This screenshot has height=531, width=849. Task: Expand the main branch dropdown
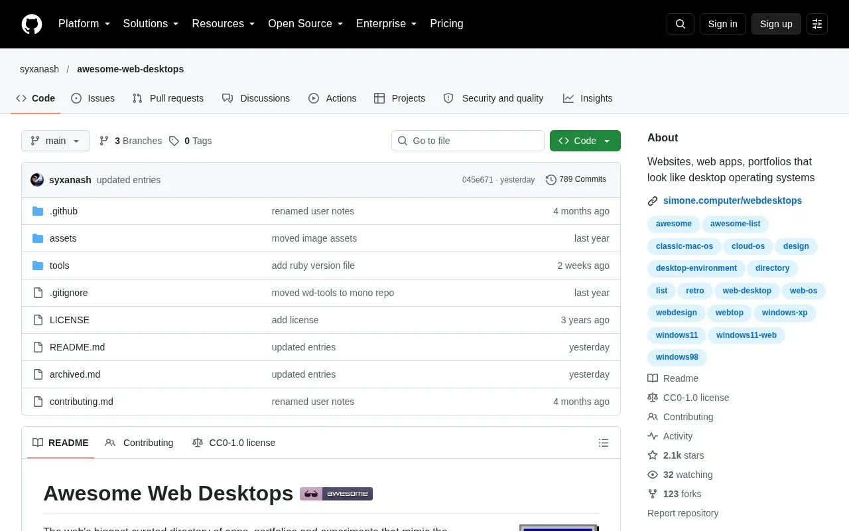[56, 141]
